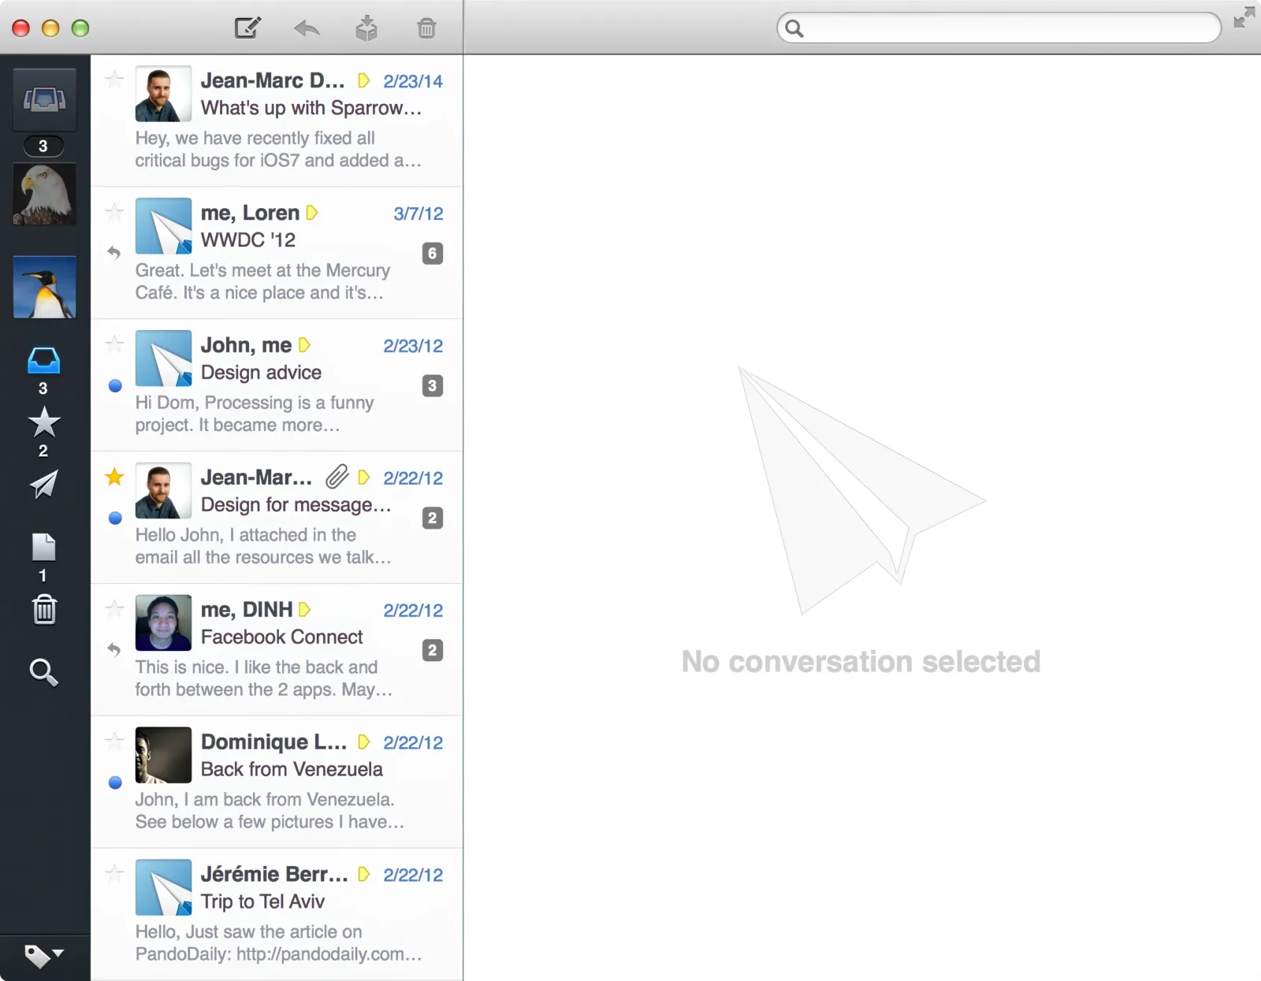This screenshot has width=1261, height=981.
Task: Open Drafts via the document icon
Action: 44,548
